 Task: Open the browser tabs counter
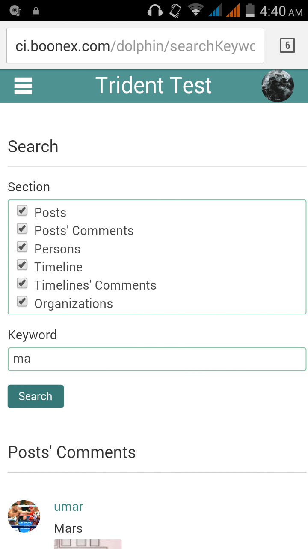[287, 45]
